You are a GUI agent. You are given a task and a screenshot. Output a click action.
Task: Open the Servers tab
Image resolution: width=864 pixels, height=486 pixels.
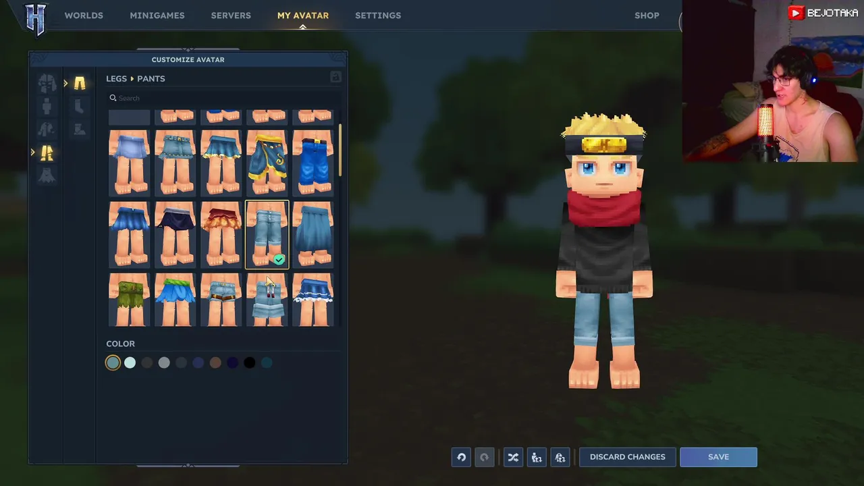pos(231,16)
